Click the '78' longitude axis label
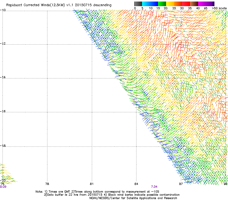 [47, 184]
